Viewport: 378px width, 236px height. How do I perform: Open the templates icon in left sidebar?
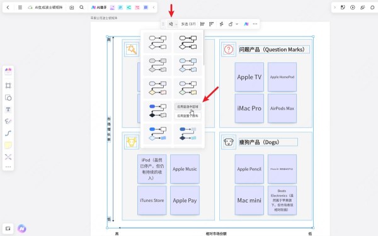[x=8, y=71]
